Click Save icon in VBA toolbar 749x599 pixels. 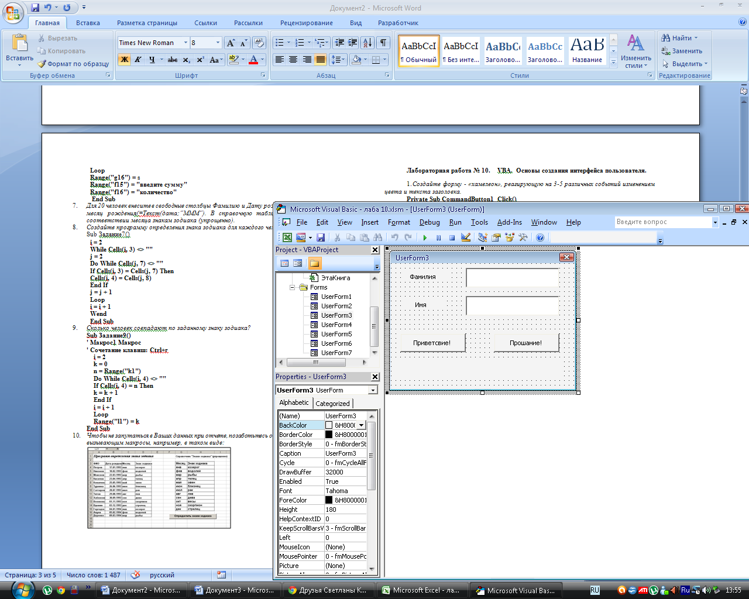[x=321, y=237]
